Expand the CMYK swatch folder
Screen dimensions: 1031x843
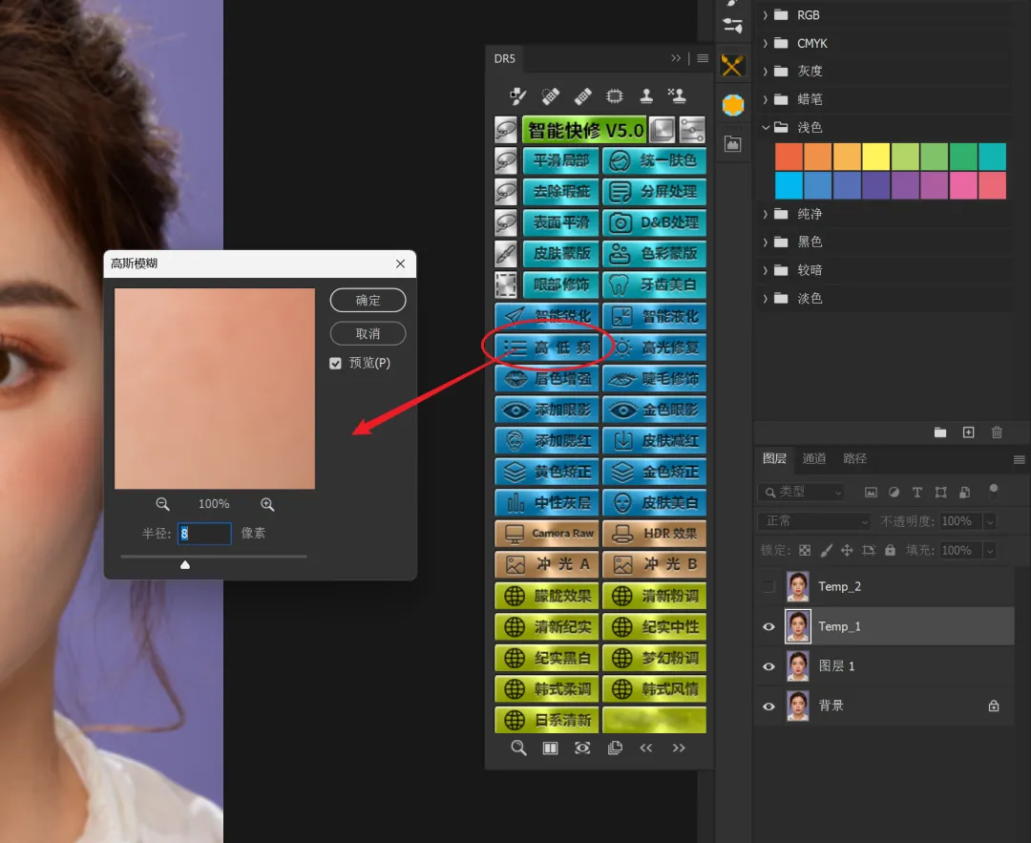pyautogui.click(x=765, y=43)
